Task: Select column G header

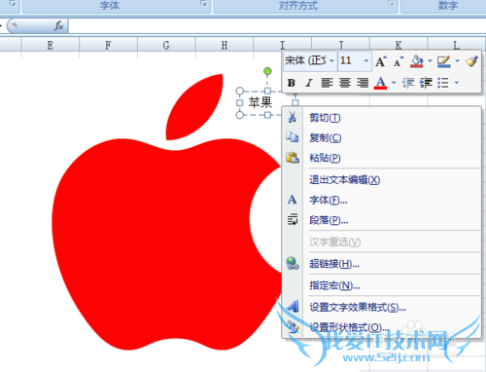Action: click(x=166, y=45)
